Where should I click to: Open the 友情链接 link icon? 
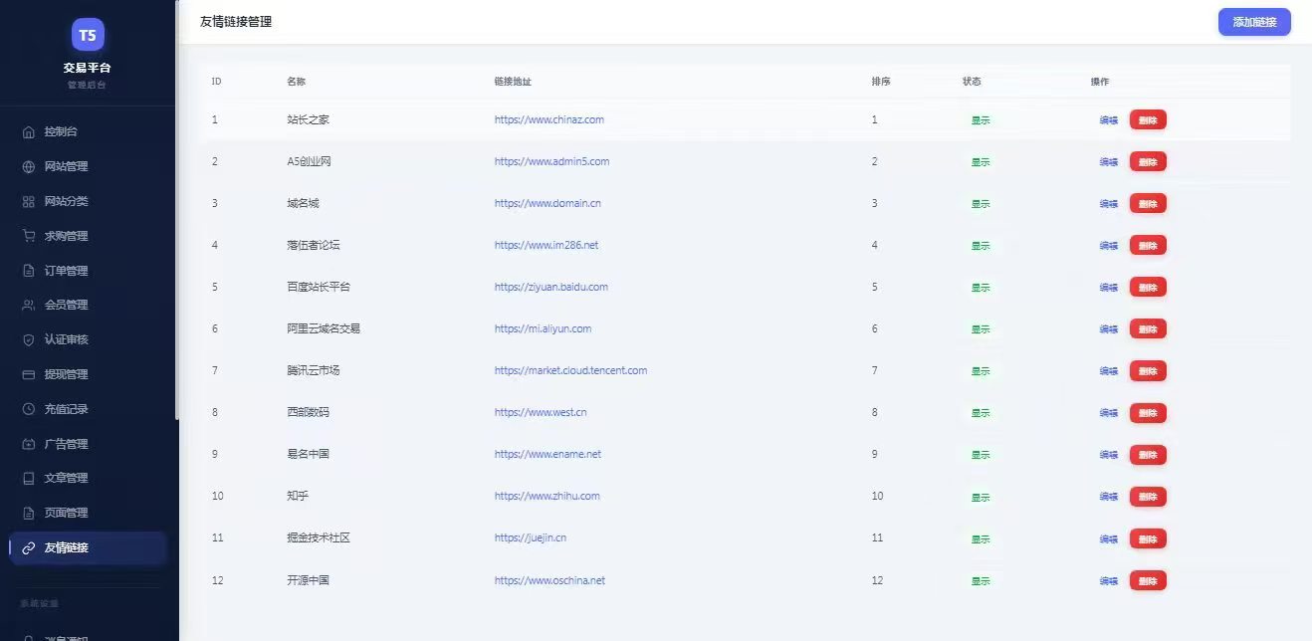coord(29,547)
